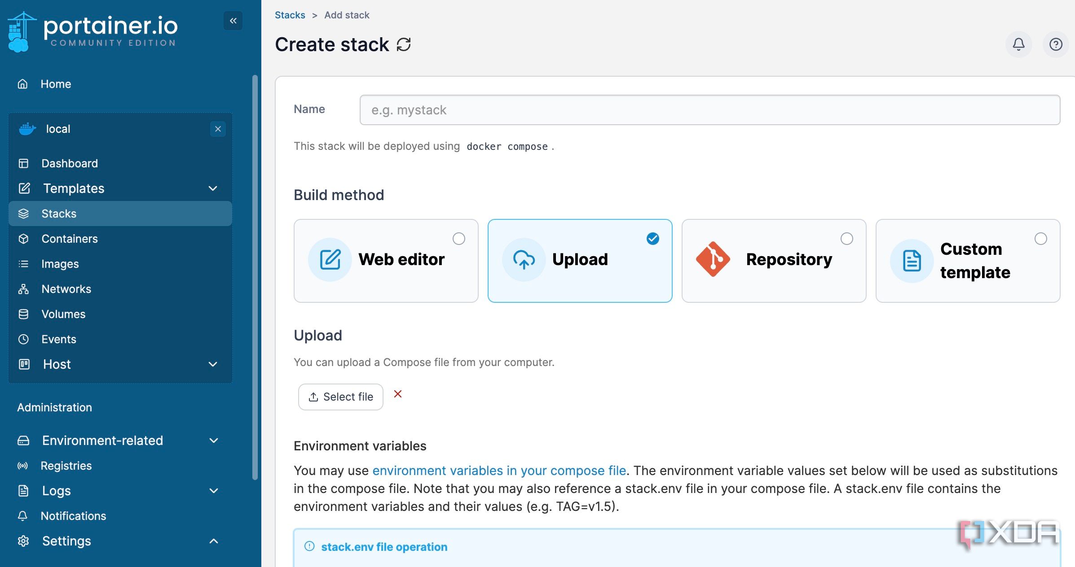Click the Home house icon
Viewport: 1075px width, 567px height.
coord(22,84)
